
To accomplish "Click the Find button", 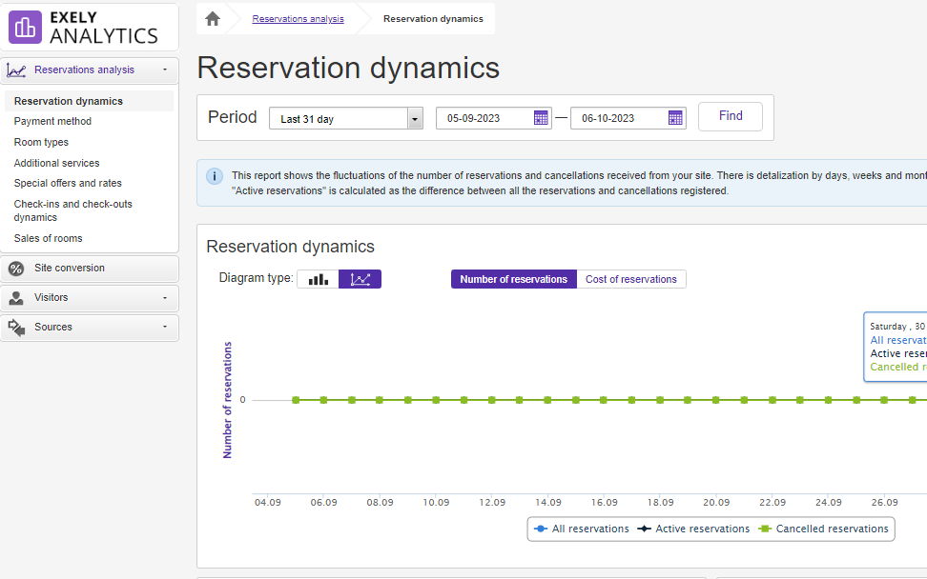I will click(x=731, y=116).
